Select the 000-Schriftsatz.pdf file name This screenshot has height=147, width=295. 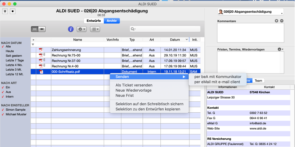pyautogui.click(x=66, y=72)
